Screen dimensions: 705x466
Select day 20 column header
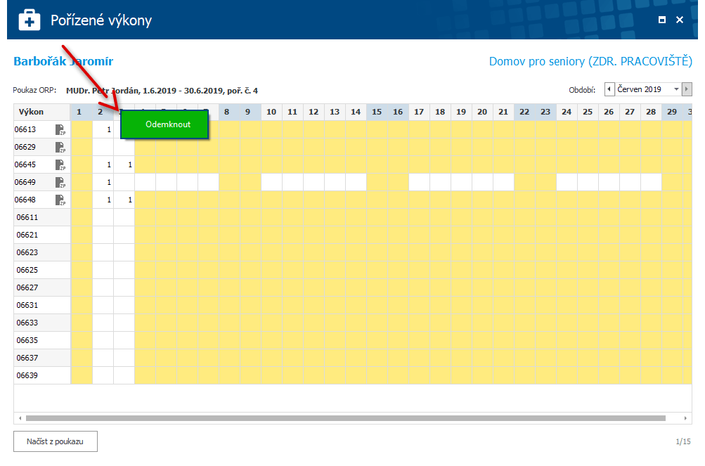click(x=482, y=112)
